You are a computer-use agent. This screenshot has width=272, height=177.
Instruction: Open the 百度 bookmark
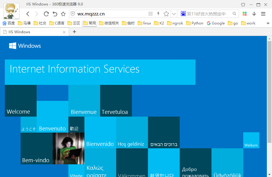click(9, 23)
